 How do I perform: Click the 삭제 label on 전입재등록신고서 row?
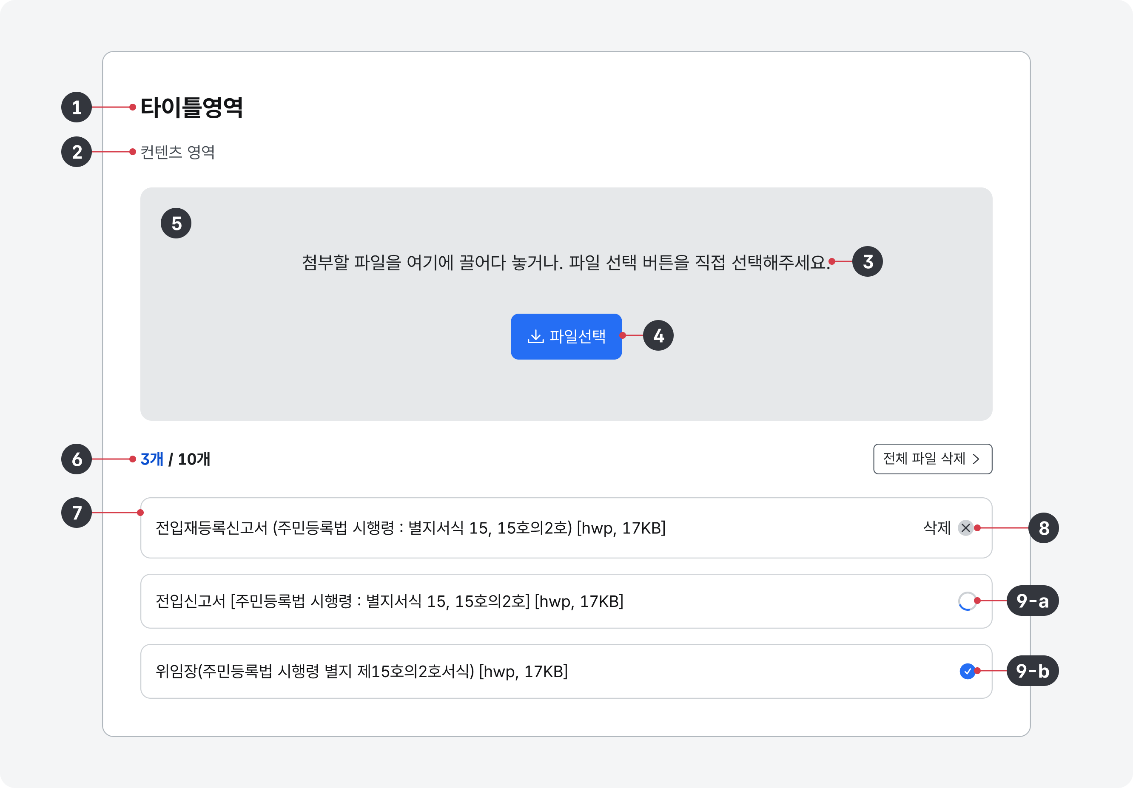point(937,527)
